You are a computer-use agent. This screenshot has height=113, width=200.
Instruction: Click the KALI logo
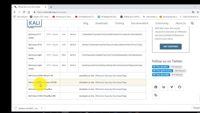[34, 23]
